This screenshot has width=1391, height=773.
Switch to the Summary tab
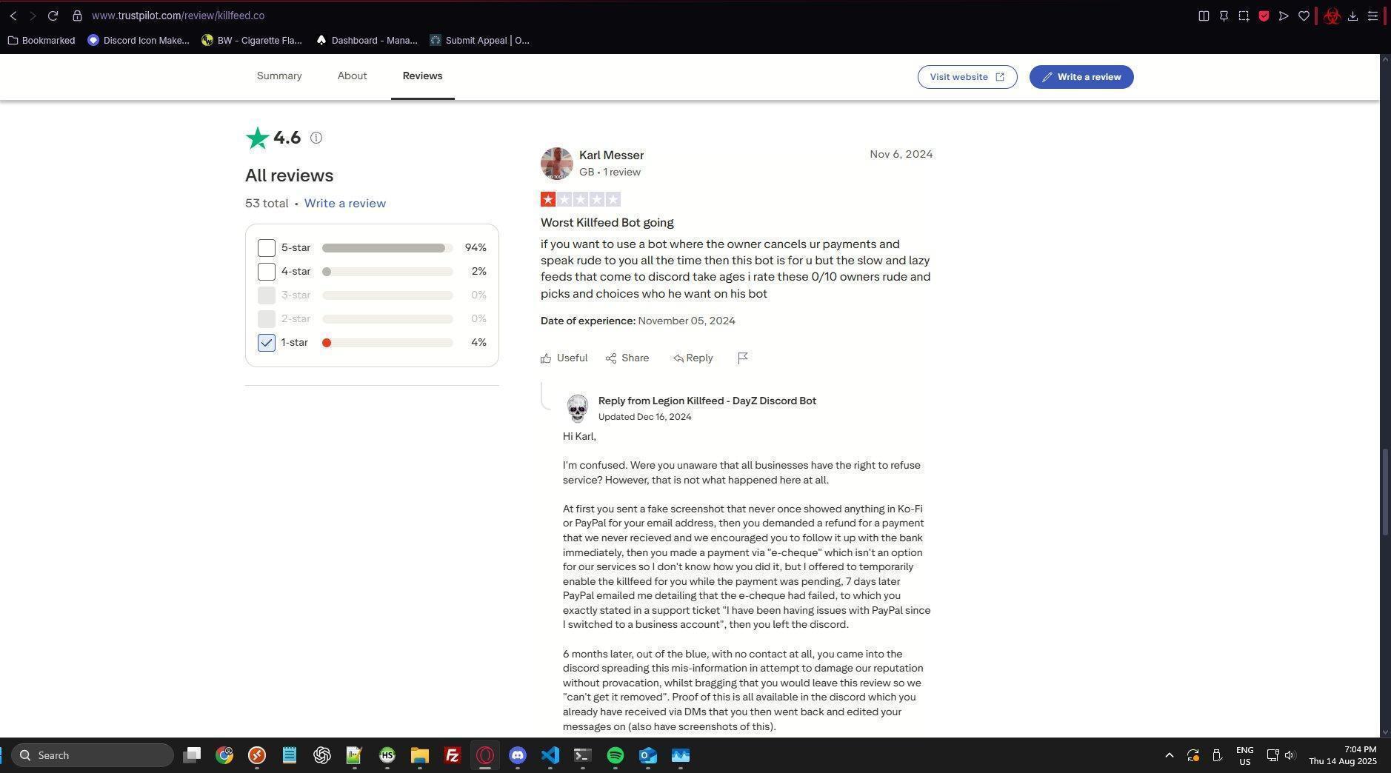(x=279, y=76)
